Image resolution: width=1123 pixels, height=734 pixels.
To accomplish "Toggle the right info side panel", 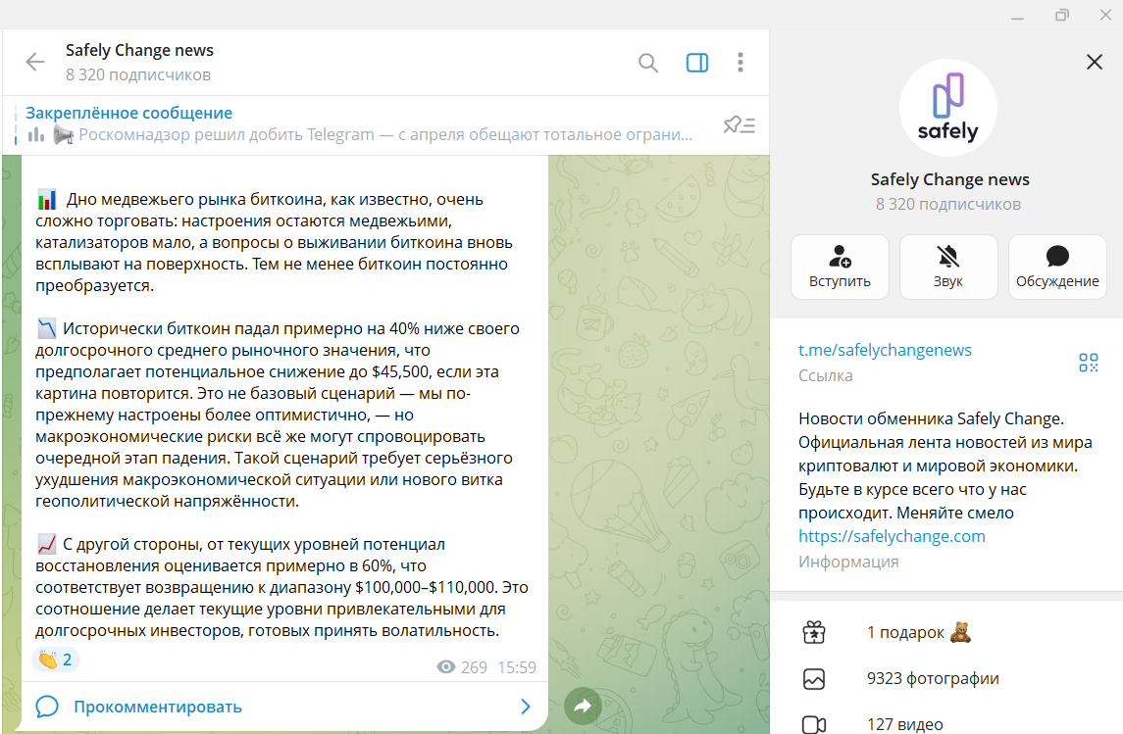I will click(x=697, y=63).
